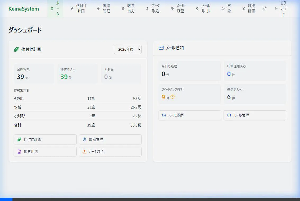
Task: Click the envelope icon beside メール通知 heading
Action: tap(161, 48)
